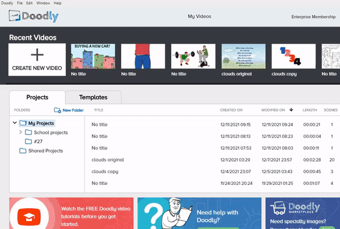Click the scenes count 20
Screen dimensions: 340x229
331,160
